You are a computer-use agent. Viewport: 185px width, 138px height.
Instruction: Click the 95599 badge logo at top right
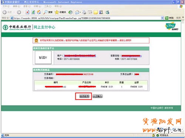(172, 26)
